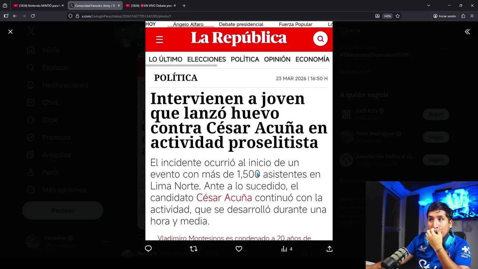This screenshot has height=269, width=478.
Task: Open the 140% zoom level indicator
Action: pyautogui.click(x=387, y=16)
